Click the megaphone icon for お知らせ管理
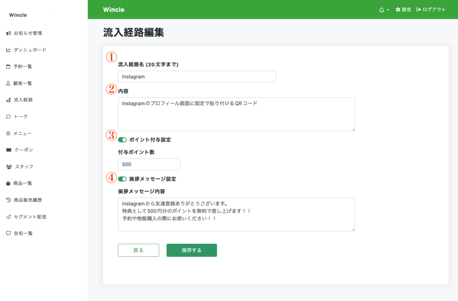Viewport: 458px width, 301px height. (8, 33)
